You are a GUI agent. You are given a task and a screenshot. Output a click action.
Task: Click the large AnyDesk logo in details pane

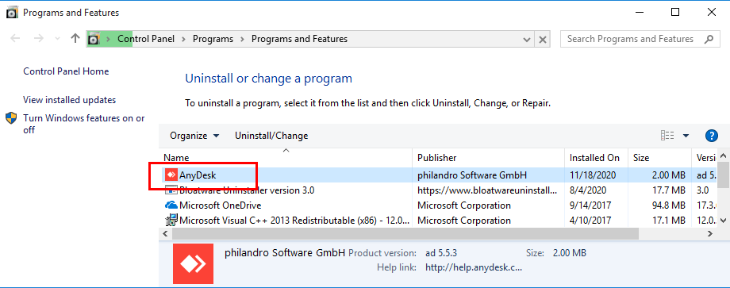click(193, 264)
